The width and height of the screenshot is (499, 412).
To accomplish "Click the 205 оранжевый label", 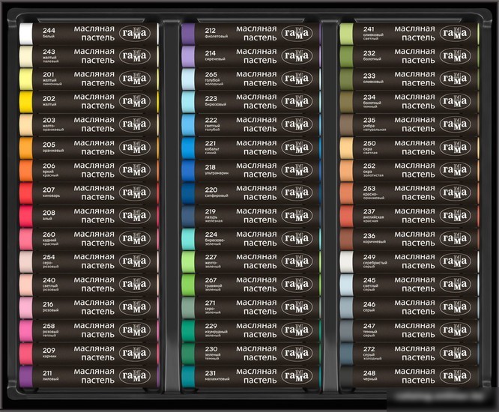I will pos(53,147).
